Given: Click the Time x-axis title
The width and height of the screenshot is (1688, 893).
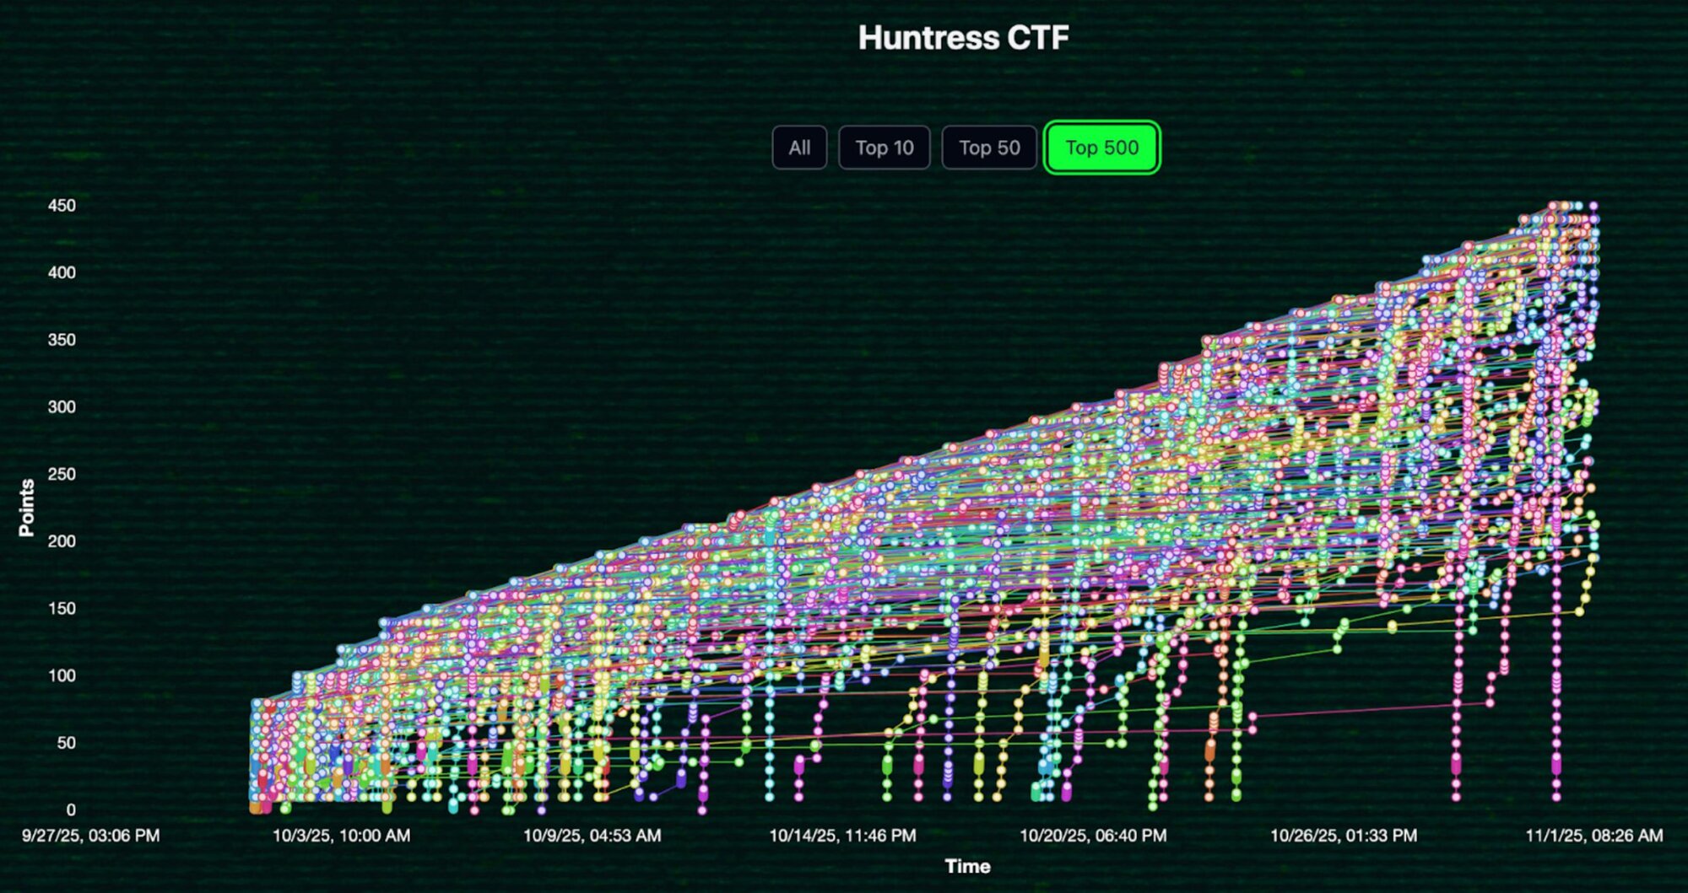Looking at the screenshot, I should click(967, 866).
